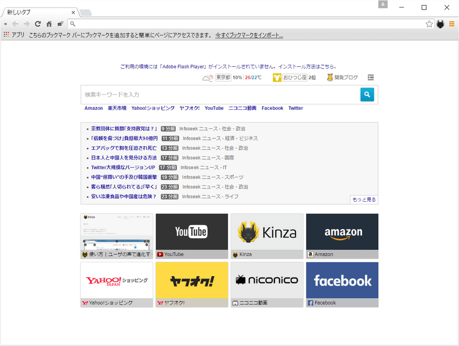Open the Adobe Flash Player install notice link
This screenshot has width=459, height=346.
click(229, 66)
